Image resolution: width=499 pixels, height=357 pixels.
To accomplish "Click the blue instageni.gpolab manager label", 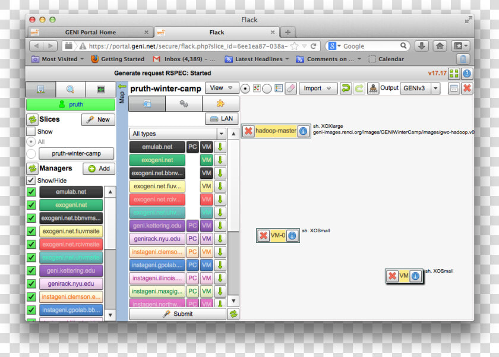I will pyautogui.click(x=71, y=310).
